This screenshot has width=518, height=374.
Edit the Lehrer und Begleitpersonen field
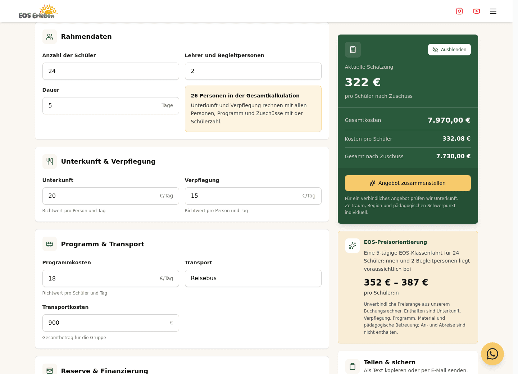pos(253,71)
